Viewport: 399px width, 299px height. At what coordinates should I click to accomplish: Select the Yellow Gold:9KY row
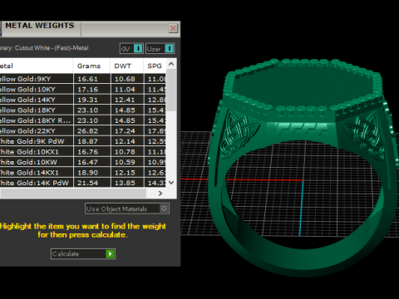[x=83, y=79]
